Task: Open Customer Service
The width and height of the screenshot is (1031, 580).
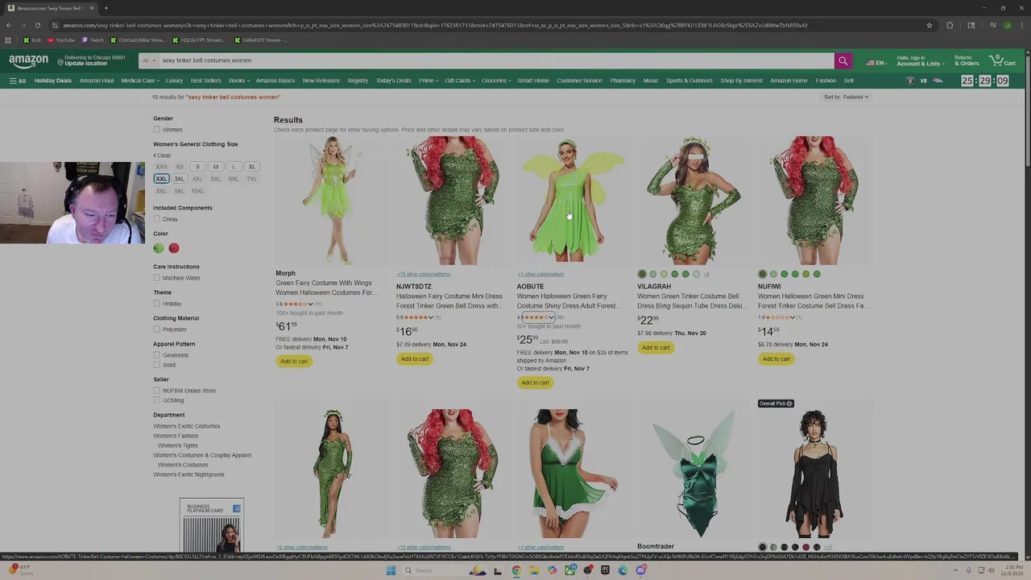Action: coord(579,81)
